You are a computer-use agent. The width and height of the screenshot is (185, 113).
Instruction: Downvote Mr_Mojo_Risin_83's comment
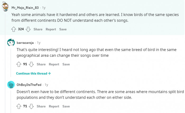pyautogui.click(x=28, y=29)
